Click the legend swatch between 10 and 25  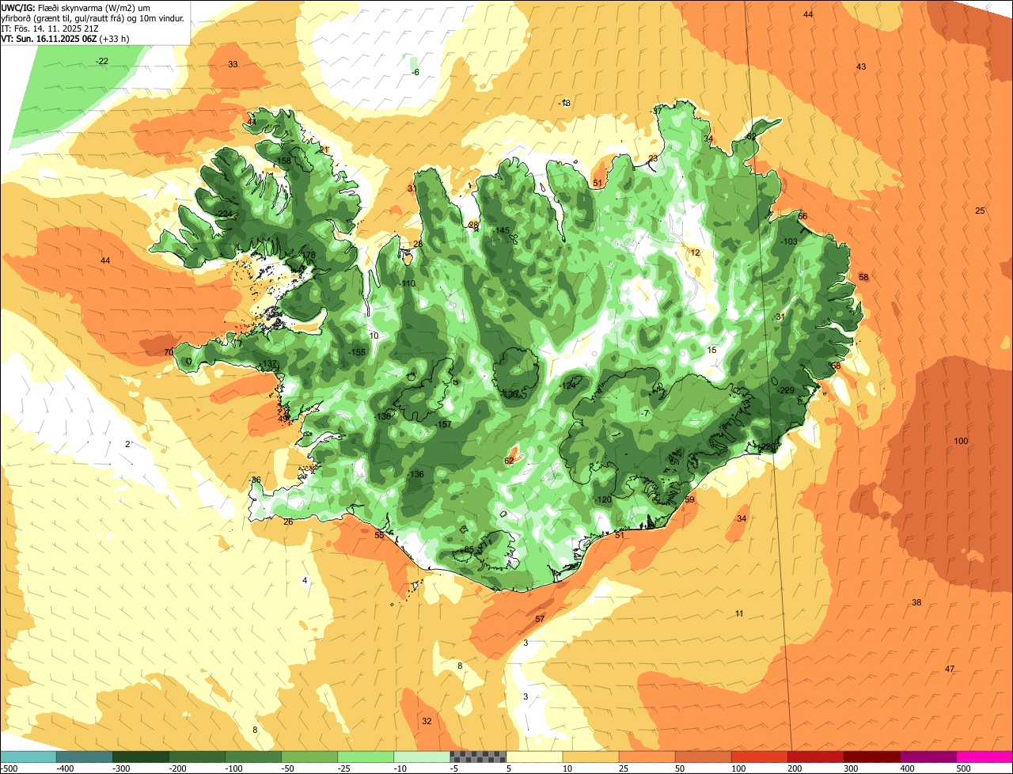[590, 756]
